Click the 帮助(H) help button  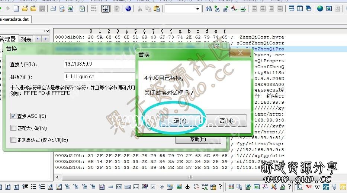point(198,139)
